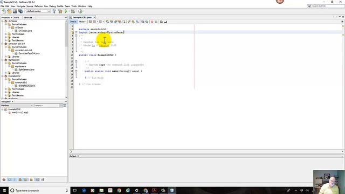
Task: Switch editor to History view
Action: (82, 22)
